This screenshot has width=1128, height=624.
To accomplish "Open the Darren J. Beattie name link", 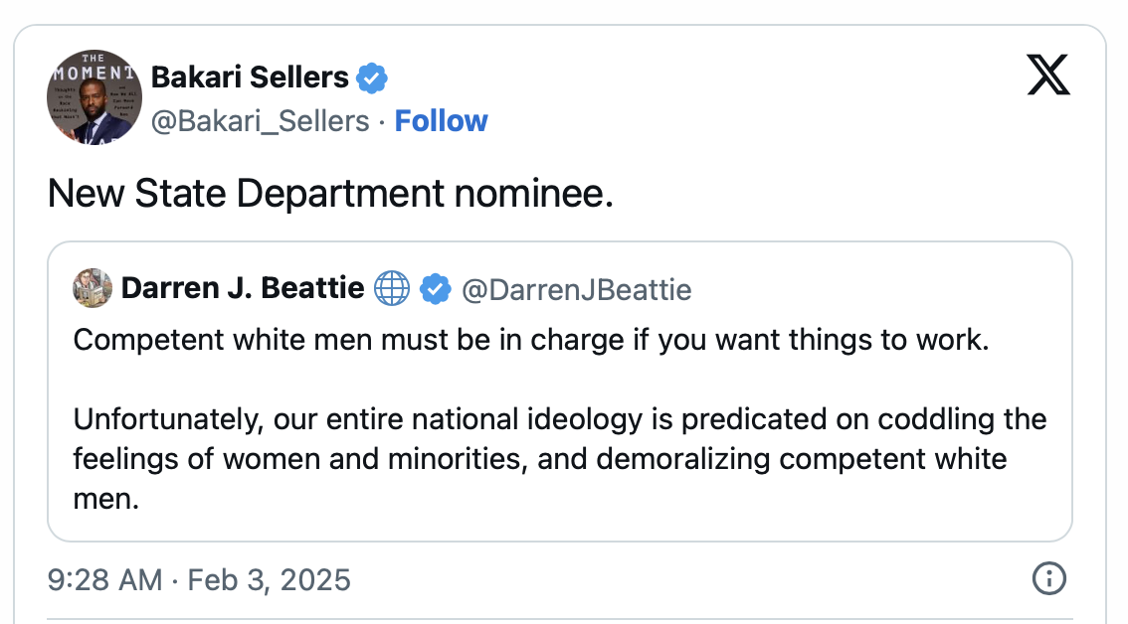I will click(243, 289).
